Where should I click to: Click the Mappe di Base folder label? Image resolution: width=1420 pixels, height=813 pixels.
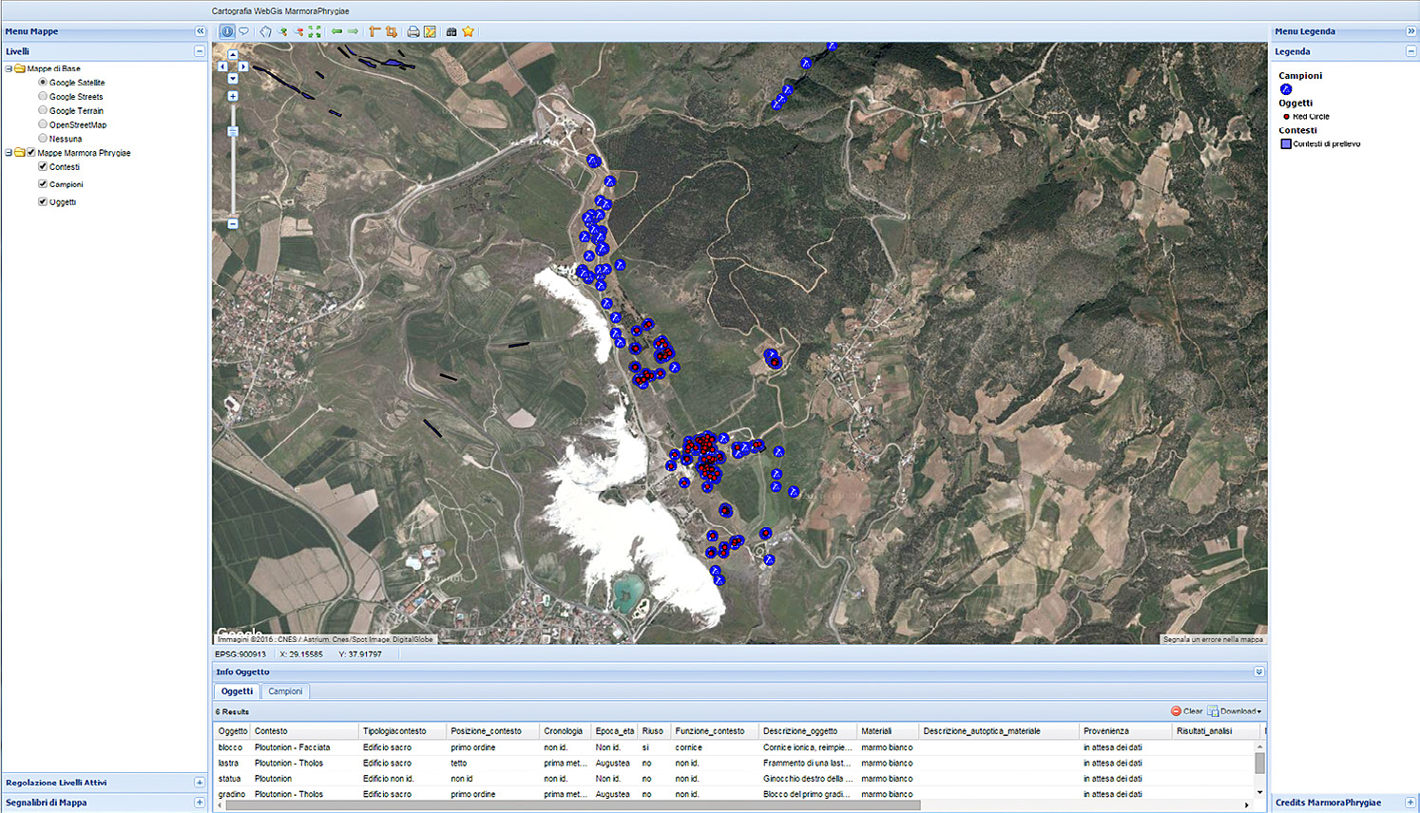tap(53, 68)
